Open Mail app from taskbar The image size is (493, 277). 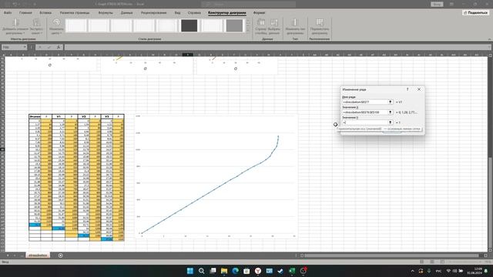pyautogui.click(x=269, y=271)
